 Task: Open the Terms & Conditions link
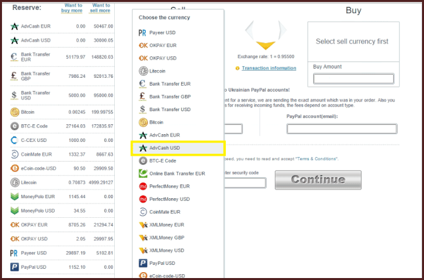point(317,159)
